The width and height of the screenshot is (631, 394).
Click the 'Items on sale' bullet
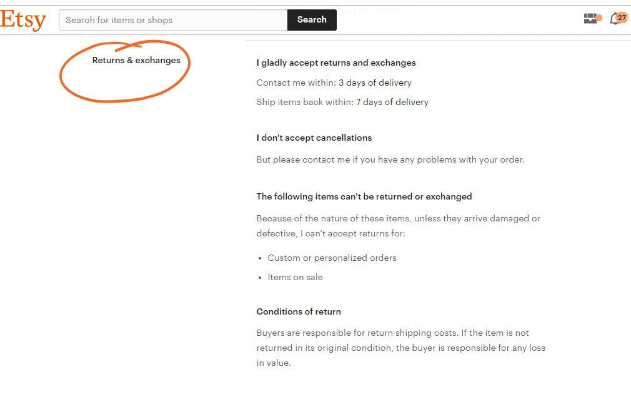[295, 277]
